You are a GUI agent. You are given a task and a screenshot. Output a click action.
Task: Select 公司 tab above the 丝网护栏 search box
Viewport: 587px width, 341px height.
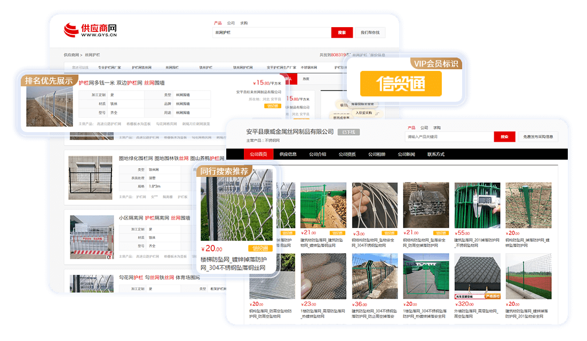231,23
